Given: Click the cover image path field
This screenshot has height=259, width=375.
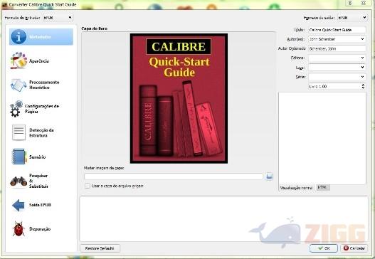Looking at the screenshot, I should tap(174, 176).
